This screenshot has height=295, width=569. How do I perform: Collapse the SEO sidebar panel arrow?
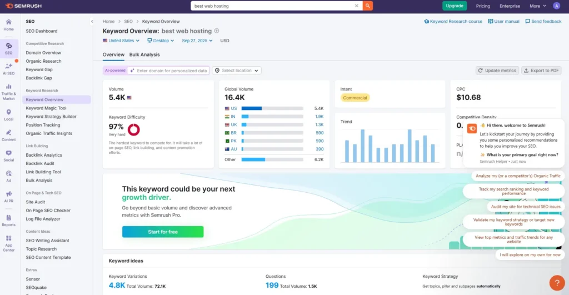tap(92, 22)
